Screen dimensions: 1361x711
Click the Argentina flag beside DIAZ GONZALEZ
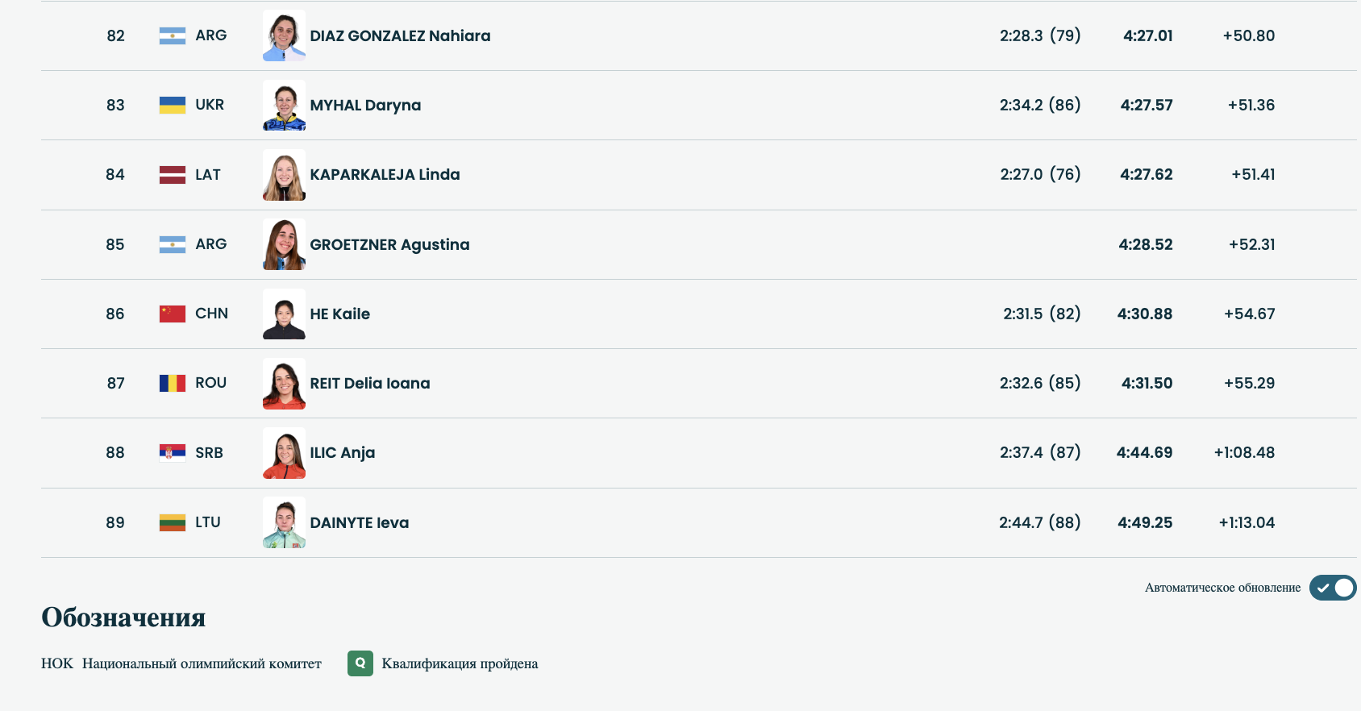point(173,35)
